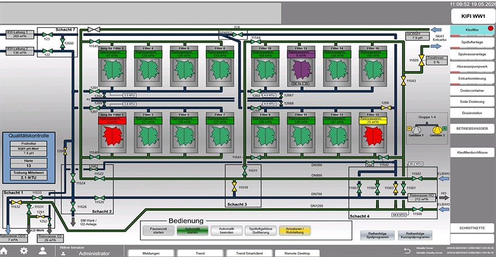Open the Trend Smartclient tab
Image resolution: width=496 pixels, height=257 pixels.
(x=249, y=253)
